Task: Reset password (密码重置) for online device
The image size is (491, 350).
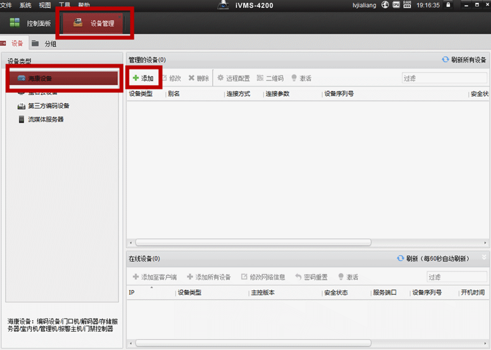Action: (312, 276)
